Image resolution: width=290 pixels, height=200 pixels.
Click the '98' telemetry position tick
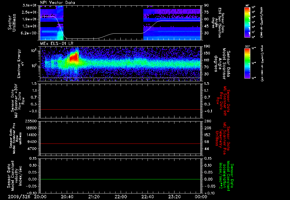206,142
